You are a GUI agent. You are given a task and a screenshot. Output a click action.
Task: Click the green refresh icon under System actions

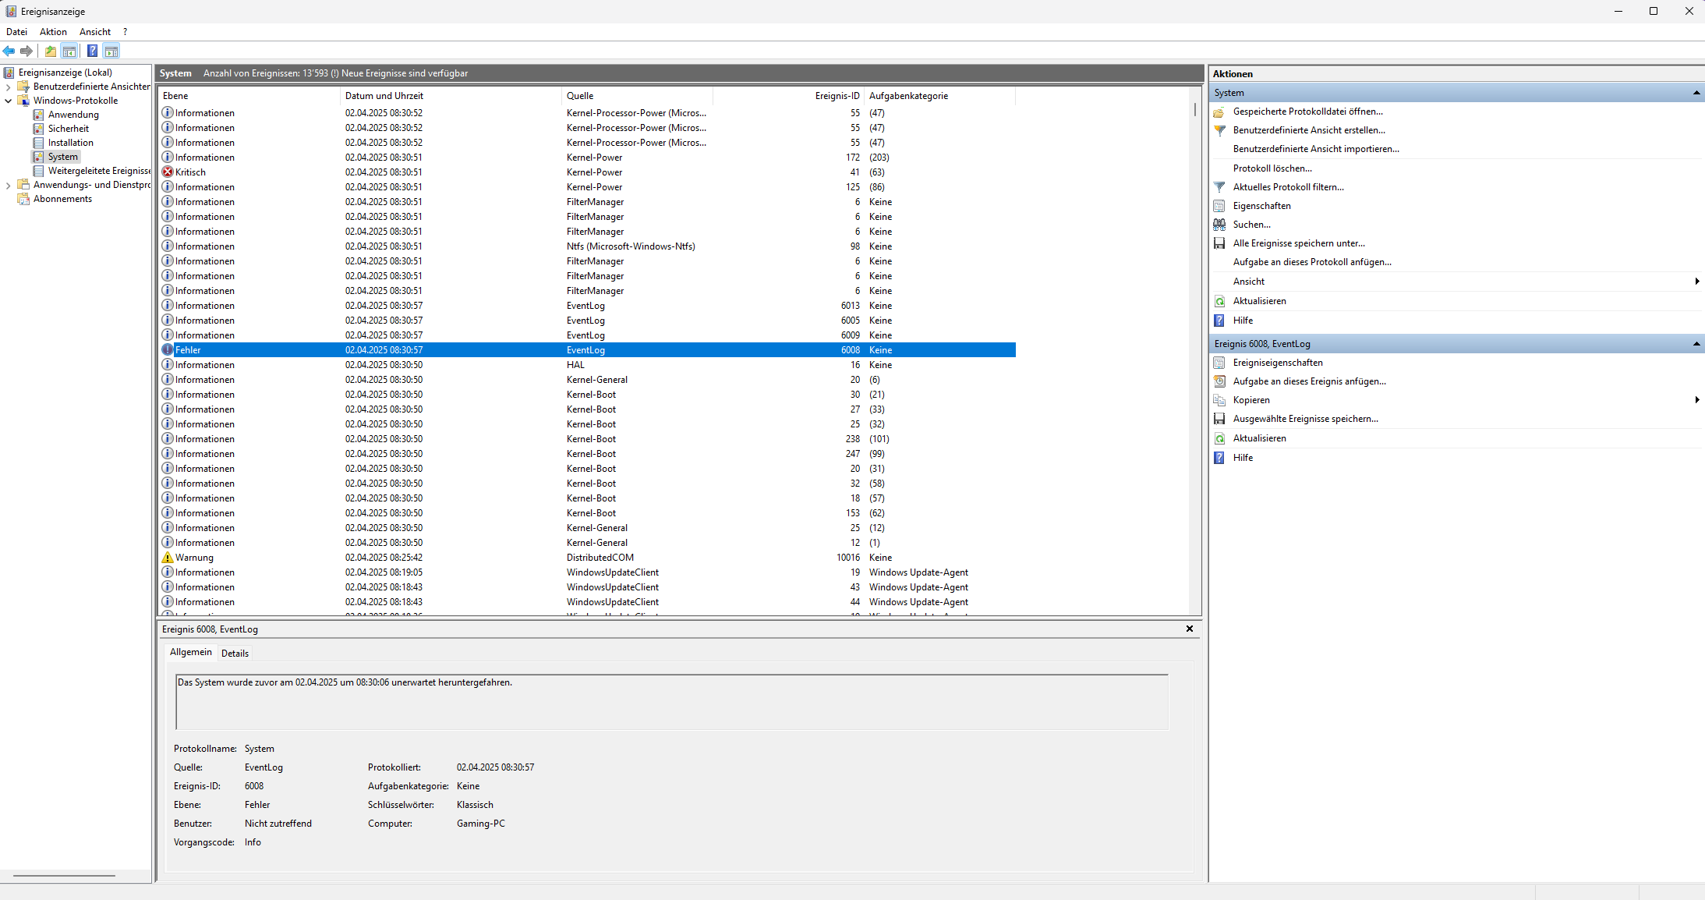click(1220, 301)
